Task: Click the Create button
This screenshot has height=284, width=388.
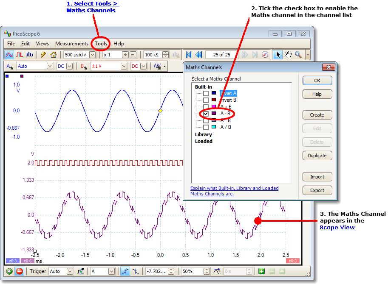Action: (x=317, y=115)
